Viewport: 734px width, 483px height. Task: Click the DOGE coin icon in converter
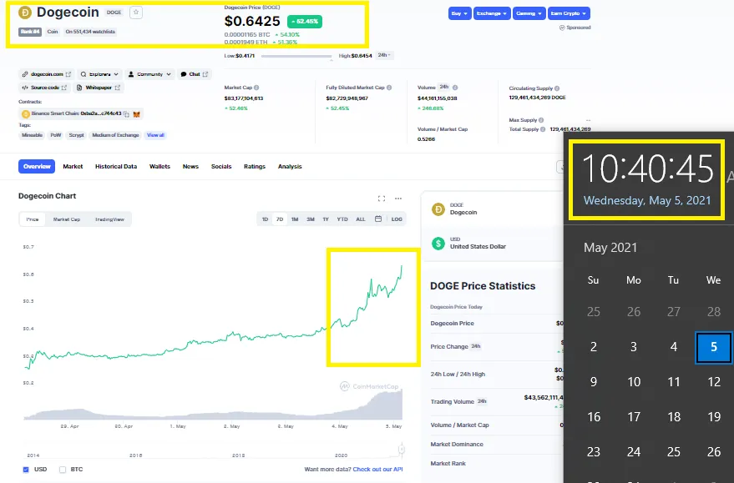point(438,209)
